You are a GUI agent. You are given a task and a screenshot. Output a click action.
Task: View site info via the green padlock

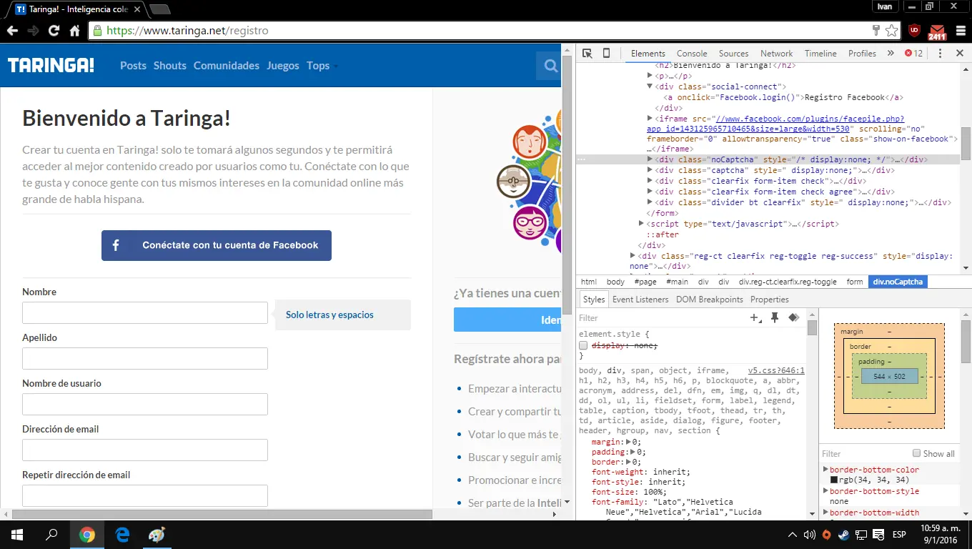(x=97, y=31)
